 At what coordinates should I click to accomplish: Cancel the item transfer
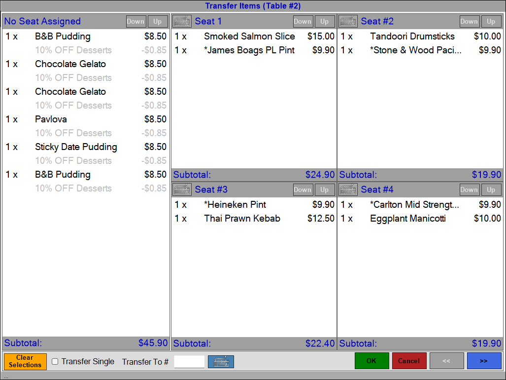pyautogui.click(x=409, y=361)
